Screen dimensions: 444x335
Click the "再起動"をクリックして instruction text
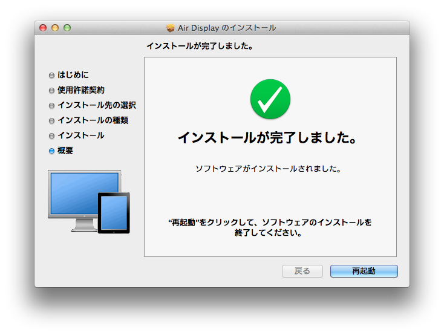pos(270,227)
